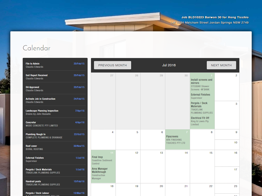
Task: Select Pergola / Deck Labour list item
Action: (55, 193)
